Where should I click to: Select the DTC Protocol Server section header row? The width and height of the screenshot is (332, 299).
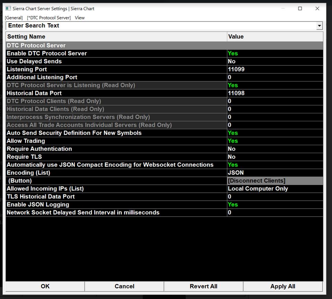point(164,45)
